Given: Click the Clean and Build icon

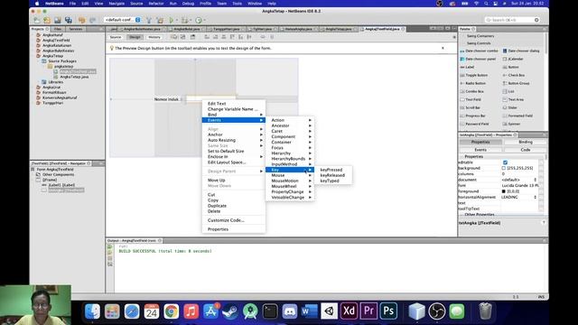Looking at the screenshot, I should click(x=160, y=20).
